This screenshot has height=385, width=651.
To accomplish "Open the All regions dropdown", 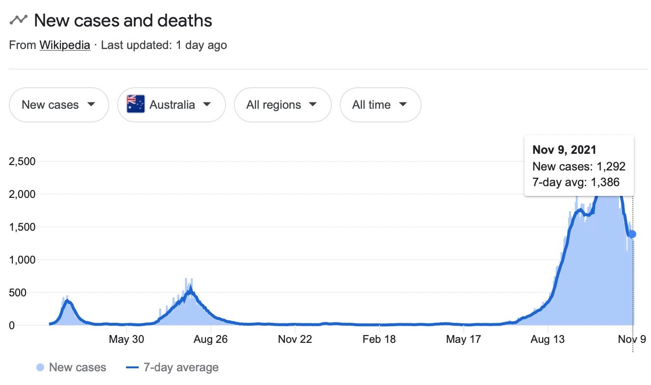I will tap(282, 104).
